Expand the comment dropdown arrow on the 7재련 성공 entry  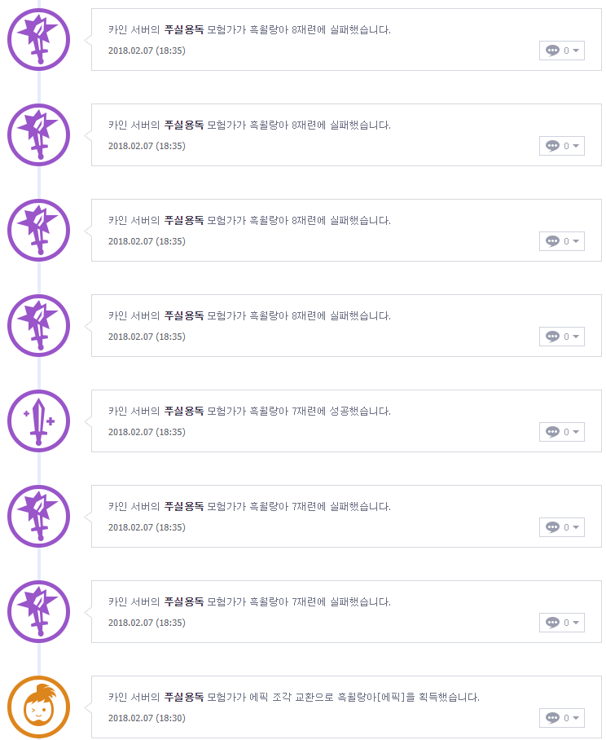(x=576, y=432)
